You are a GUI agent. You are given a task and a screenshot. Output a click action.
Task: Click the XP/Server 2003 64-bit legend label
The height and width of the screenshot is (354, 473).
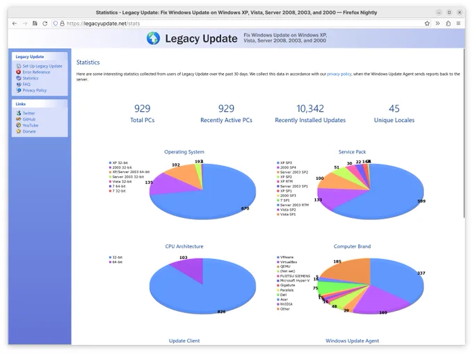coord(131,172)
